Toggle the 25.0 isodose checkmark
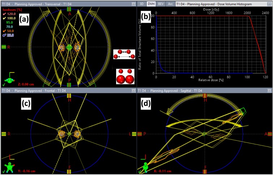 tap(4, 35)
